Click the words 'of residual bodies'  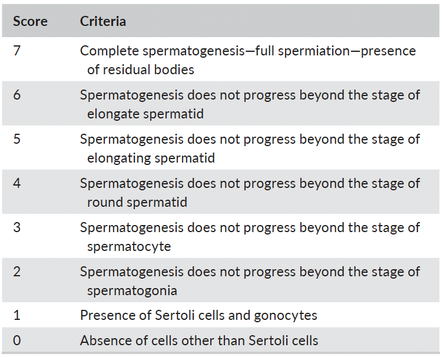click(x=141, y=70)
